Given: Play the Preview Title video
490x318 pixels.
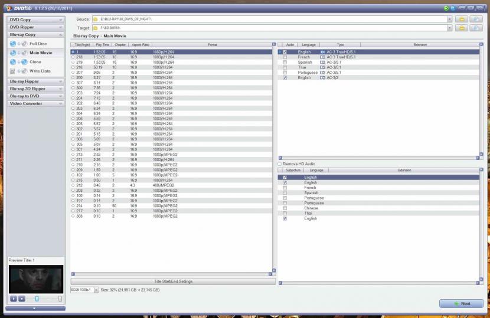Looking at the screenshot, I should coord(14,299).
